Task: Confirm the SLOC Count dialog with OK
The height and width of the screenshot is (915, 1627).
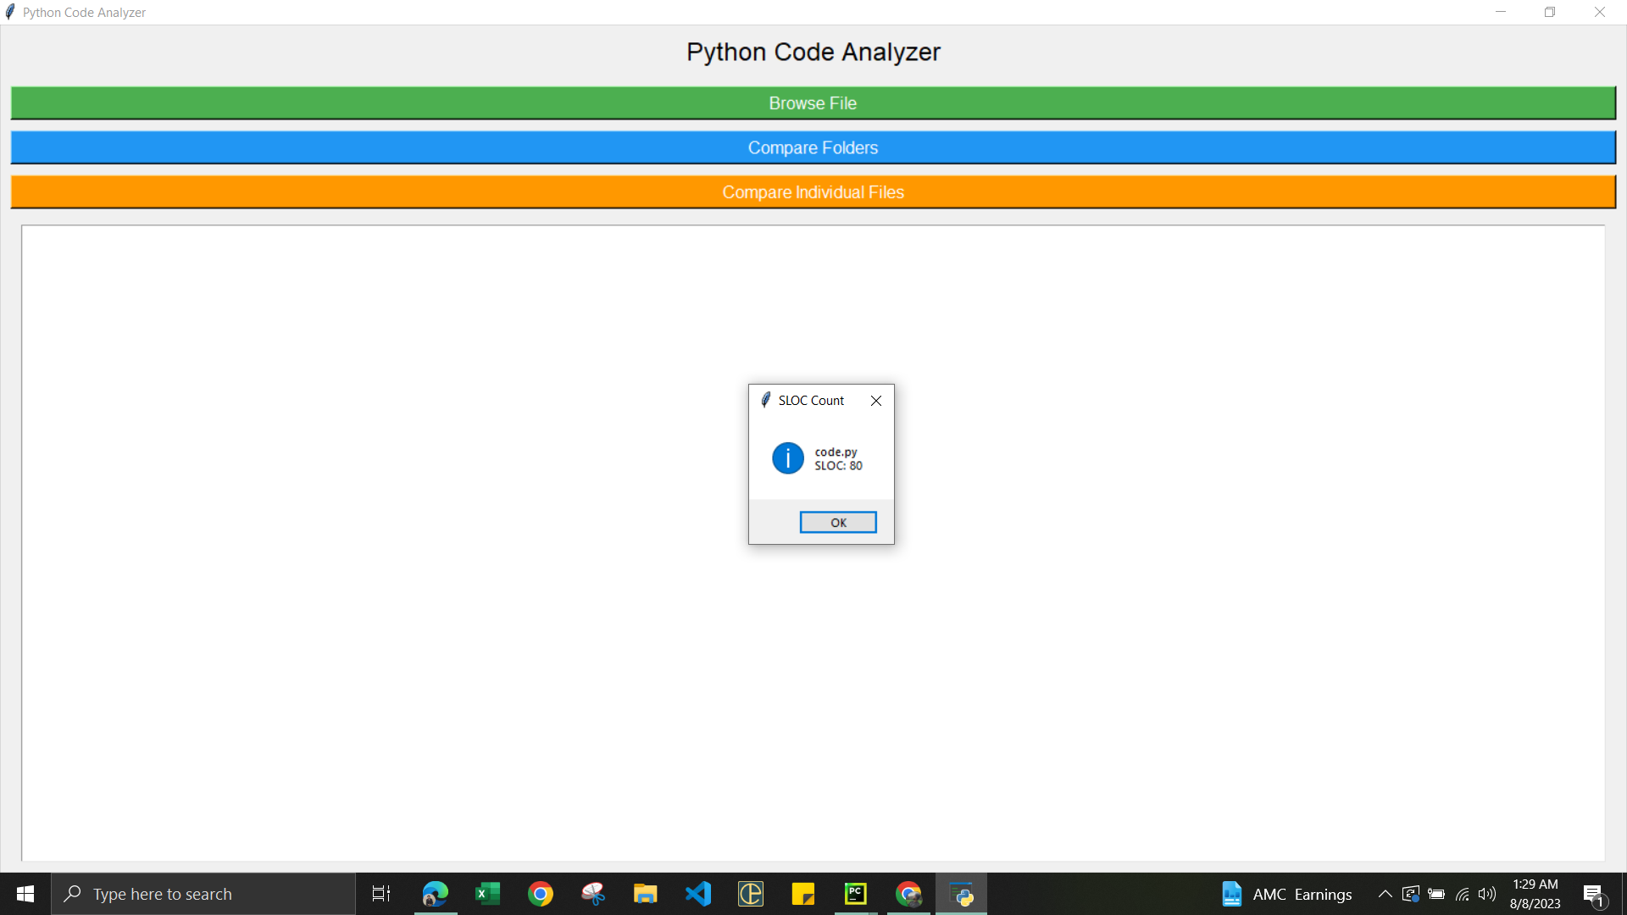Action: coord(837,522)
